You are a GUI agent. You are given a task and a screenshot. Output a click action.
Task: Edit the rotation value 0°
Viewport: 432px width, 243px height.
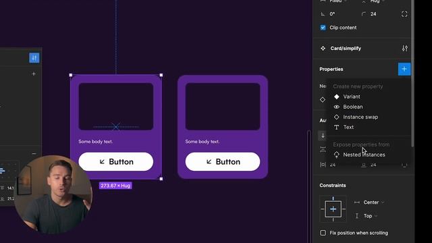tap(332, 14)
